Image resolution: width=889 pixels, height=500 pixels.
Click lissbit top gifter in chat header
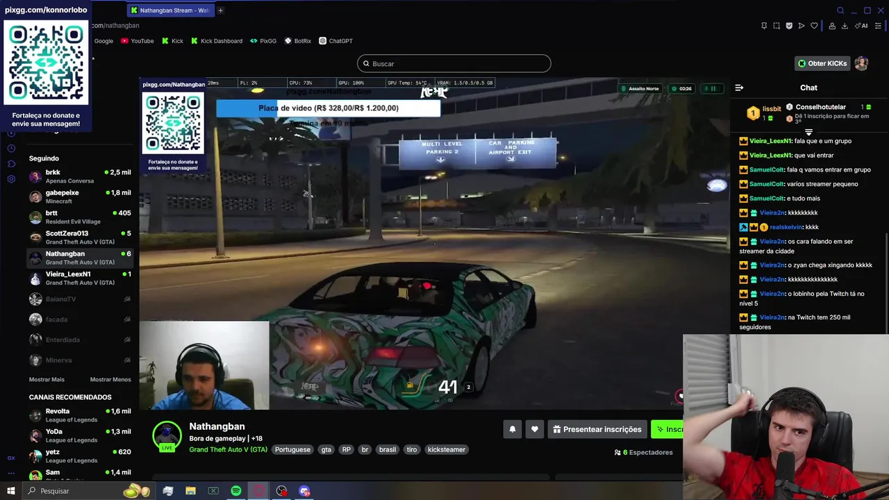pos(772,109)
